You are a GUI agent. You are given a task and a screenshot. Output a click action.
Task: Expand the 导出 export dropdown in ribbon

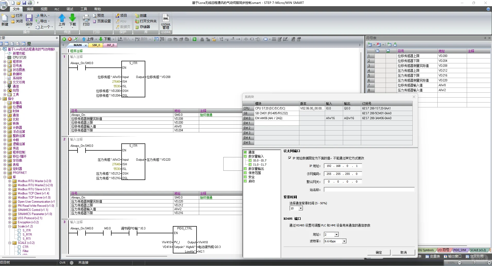pos(49,21)
